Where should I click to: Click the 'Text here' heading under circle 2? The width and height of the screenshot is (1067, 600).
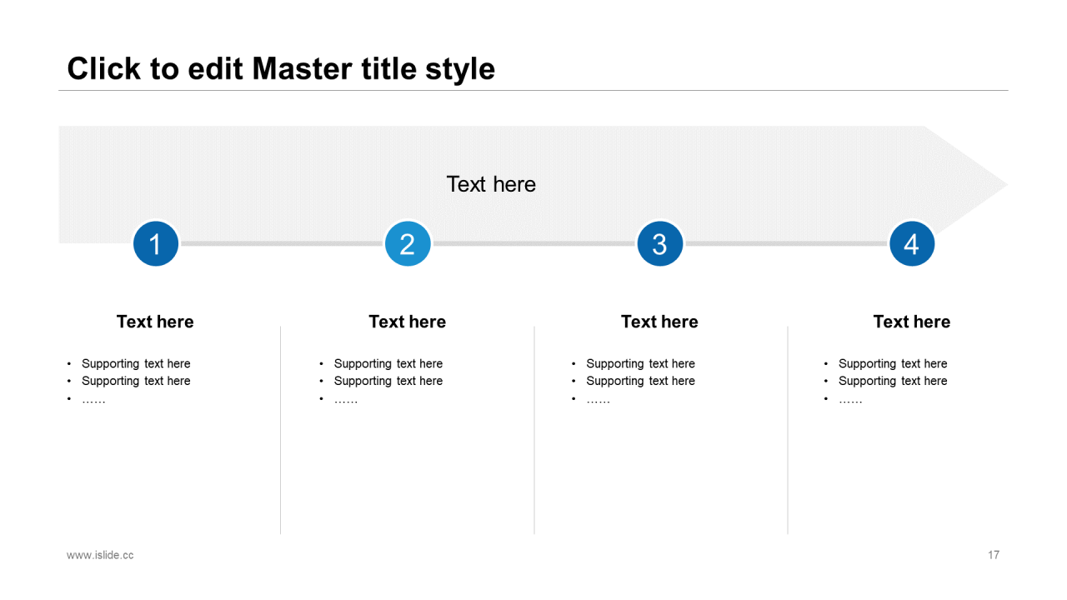(x=408, y=322)
